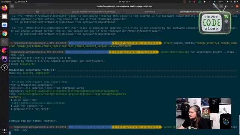Viewport: 240px width, 135px height.
Task: Click the terminal window maximize button
Action: pos(232,6)
